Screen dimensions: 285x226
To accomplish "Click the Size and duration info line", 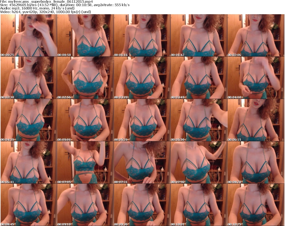I will [65, 5].
